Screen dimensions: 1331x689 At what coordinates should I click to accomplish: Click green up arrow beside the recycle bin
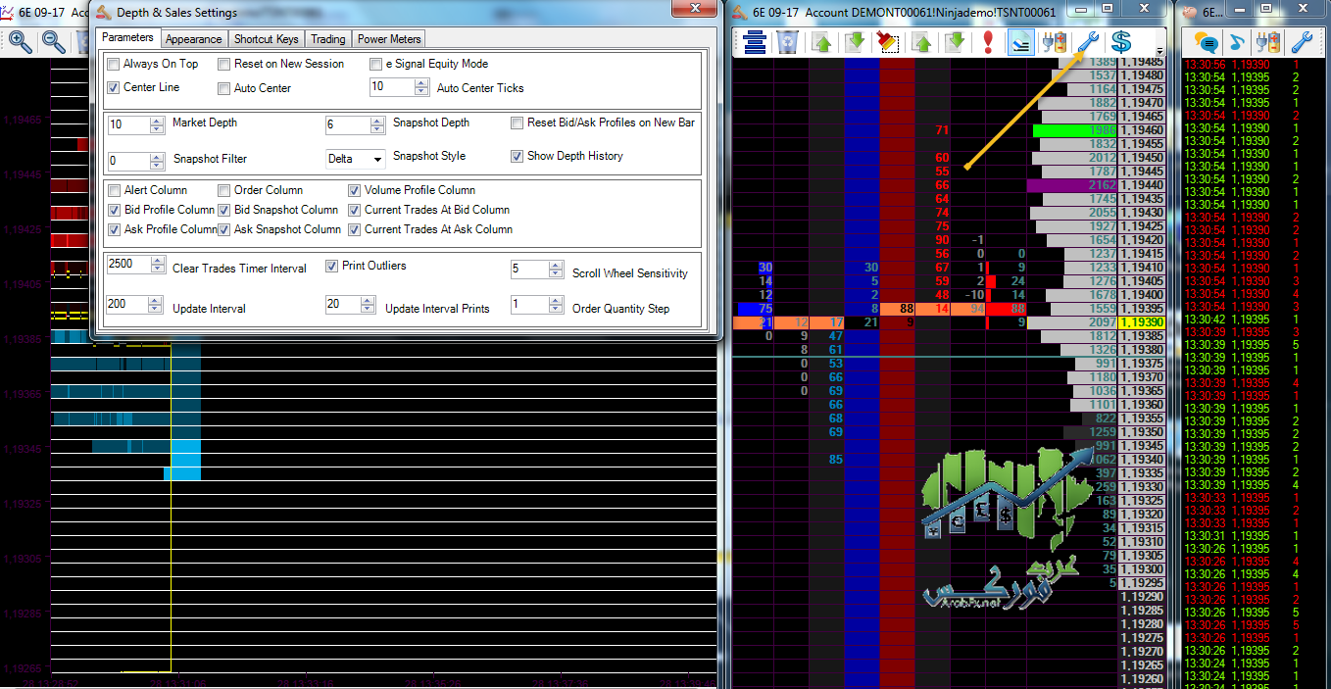pyautogui.click(x=821, y=42)
